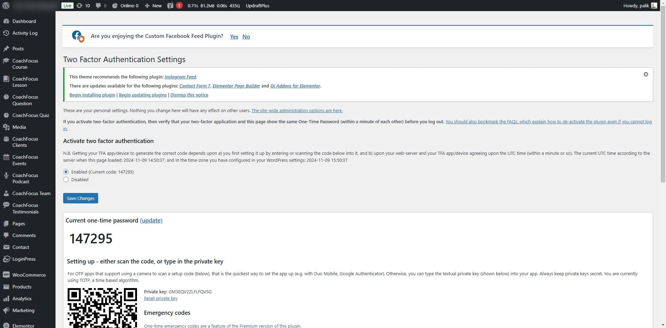The image size is (666, 328).
Task: Open CoachFocus Podcast in sidebar
Action: 25,178
